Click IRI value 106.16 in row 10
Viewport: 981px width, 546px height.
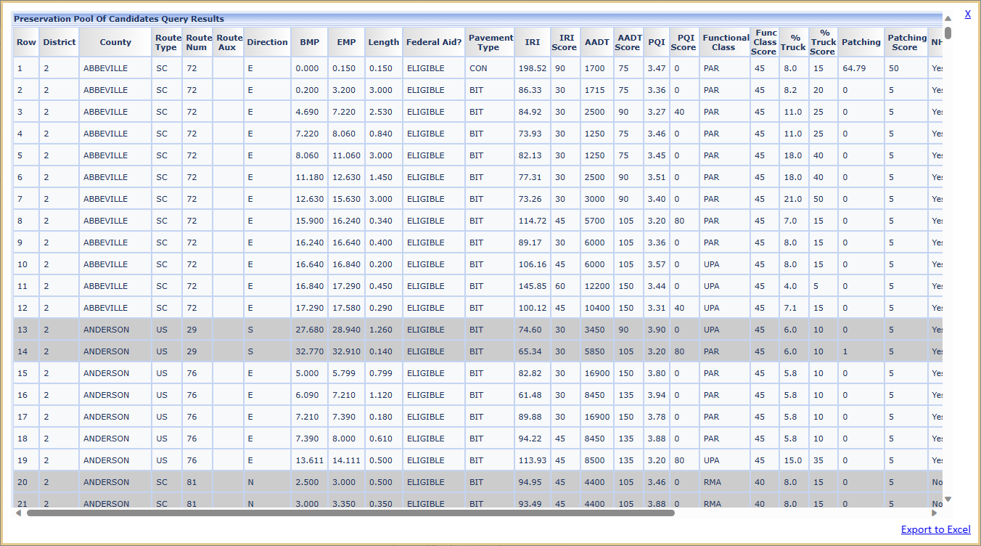532,264
